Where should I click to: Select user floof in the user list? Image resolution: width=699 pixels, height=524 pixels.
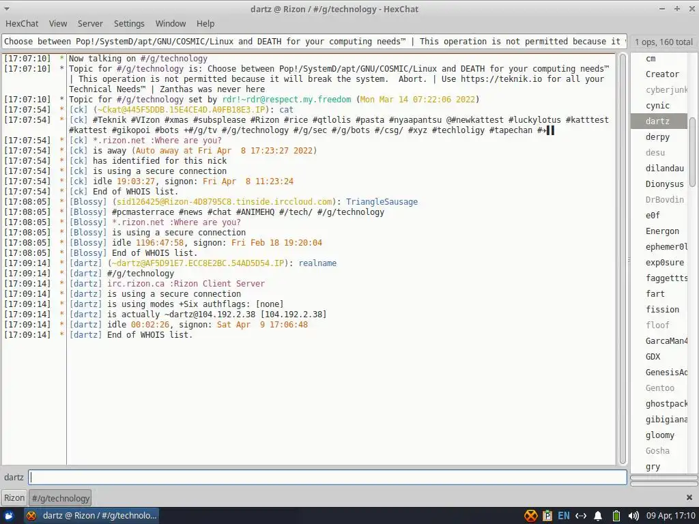(659, 325)
